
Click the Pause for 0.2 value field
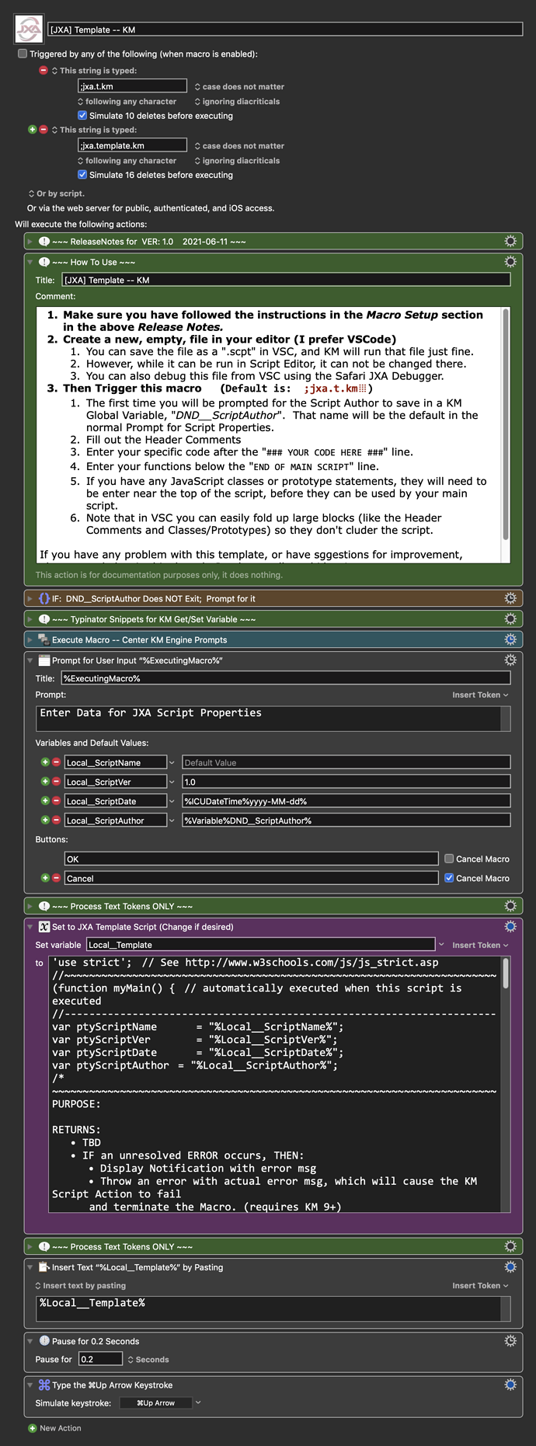click(101, 1359)
